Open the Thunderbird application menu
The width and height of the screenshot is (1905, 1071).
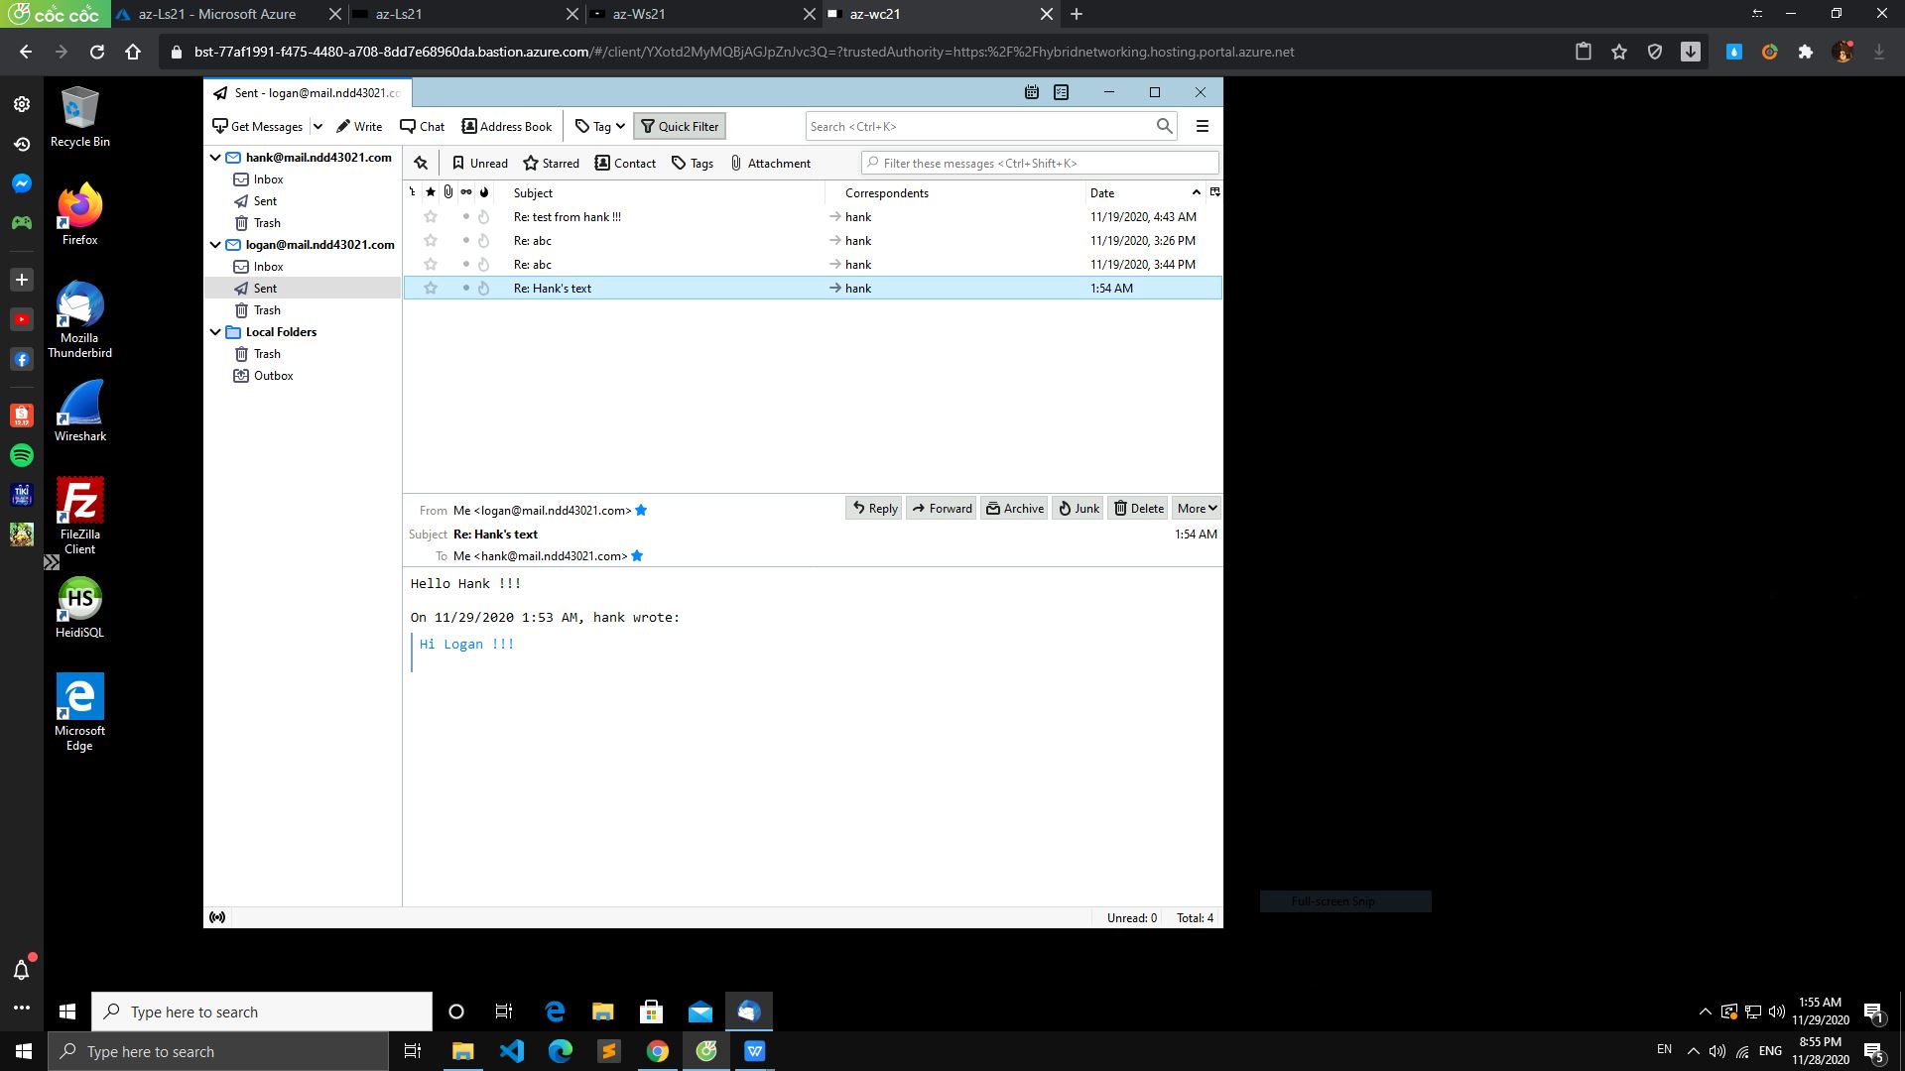click(1202, 126)
